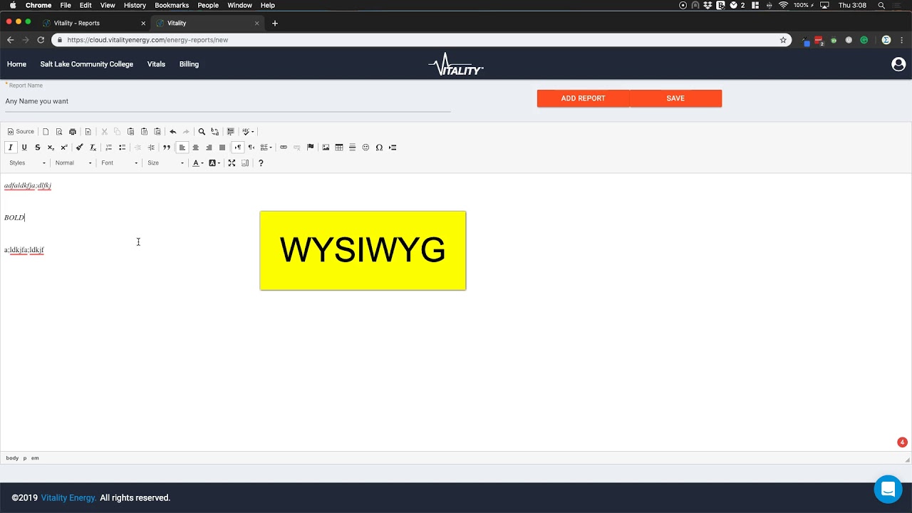Click the Report Name input field
Screen dimensions: 912x513
click(x=227, y=101)
